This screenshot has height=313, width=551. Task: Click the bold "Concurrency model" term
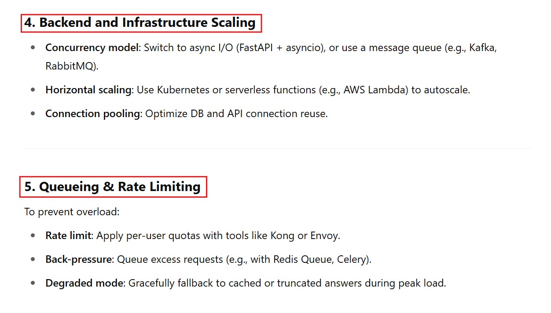(x=92, y=48)
